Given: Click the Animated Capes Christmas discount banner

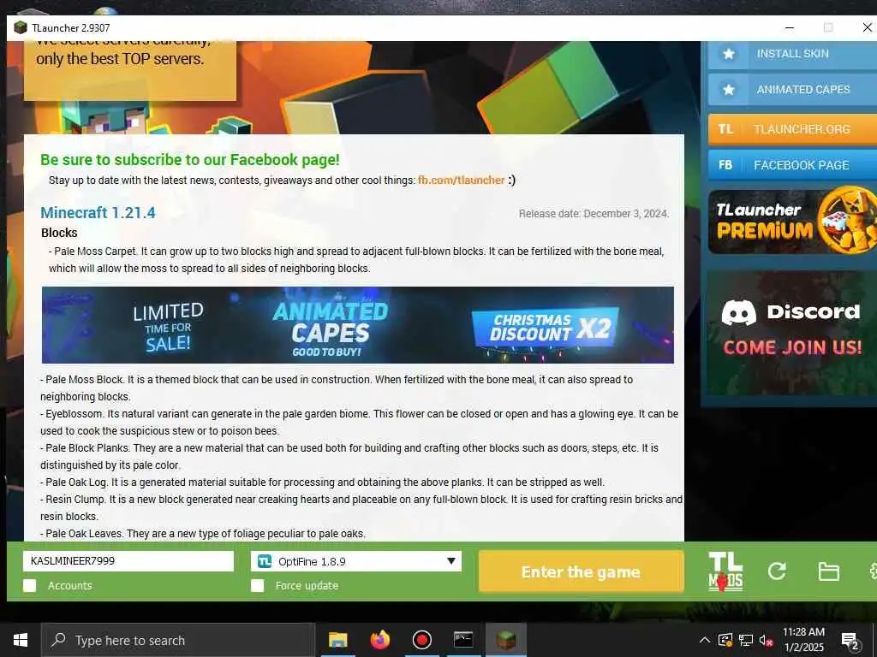Looking at the screenshot, I should [357, 324].
